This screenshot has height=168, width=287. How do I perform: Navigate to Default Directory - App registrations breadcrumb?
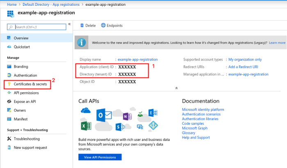(x=51, y=5)
